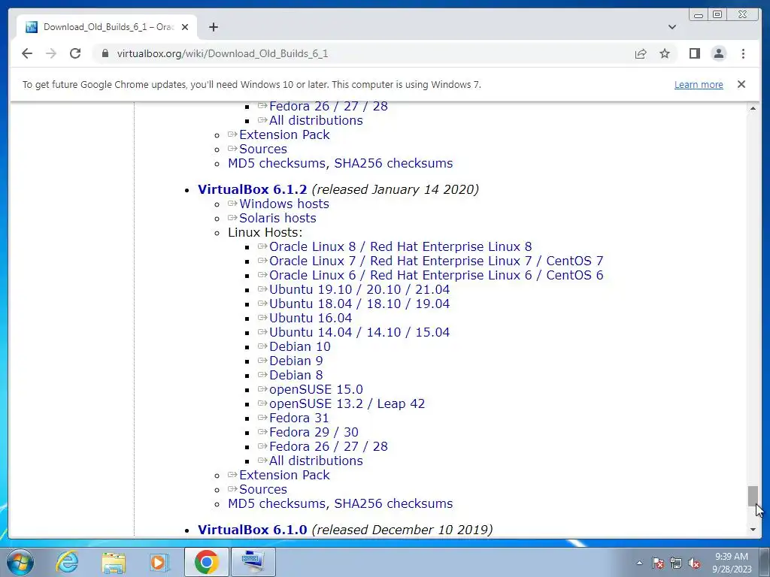Open the VirtualBox 6.1.2 heading link
Viewport: 770px width, 577px height.
253,189
